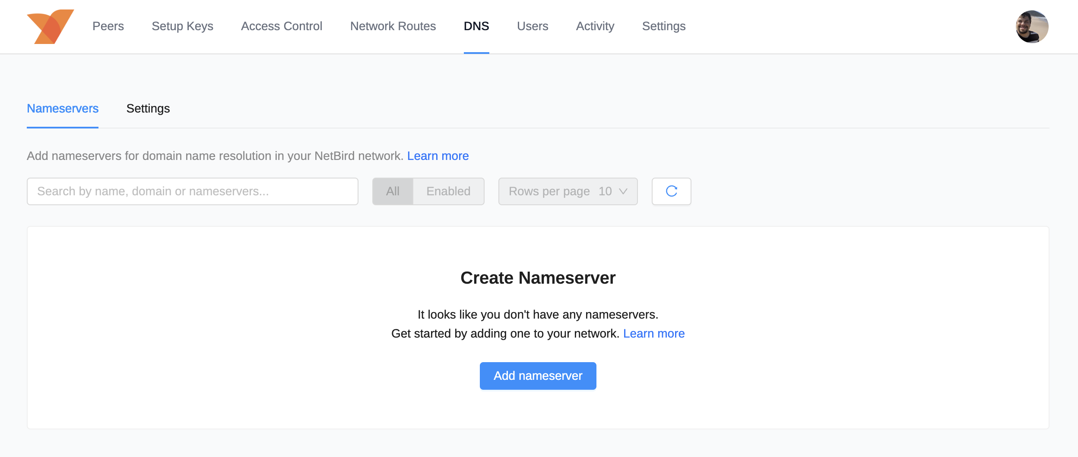Viewport: 1078px width, 457px height.
Task: Expand the Rows per page dropdown
Action: tap(568, 191)
